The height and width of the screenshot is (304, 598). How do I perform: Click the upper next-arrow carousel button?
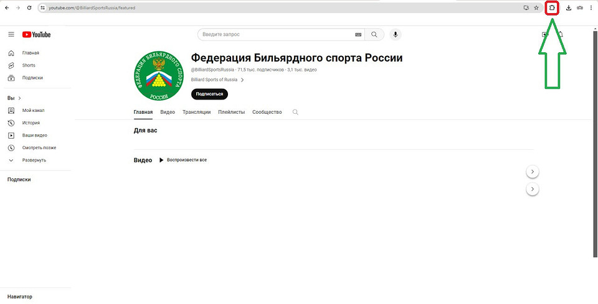click(533, 172)
